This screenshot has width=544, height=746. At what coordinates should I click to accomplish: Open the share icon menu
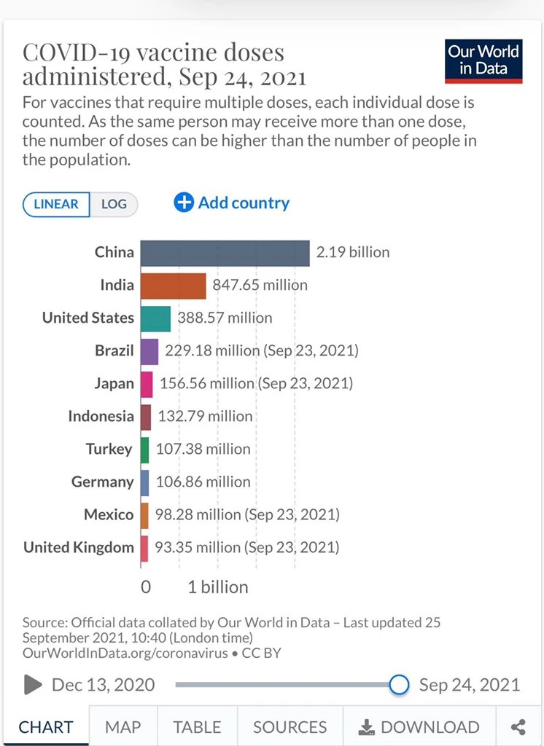coord(518,726)
